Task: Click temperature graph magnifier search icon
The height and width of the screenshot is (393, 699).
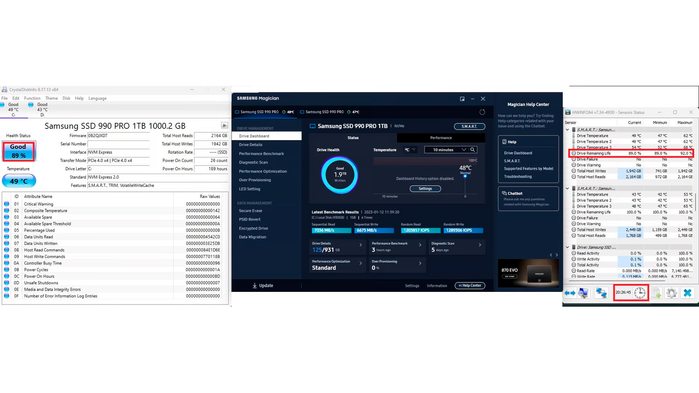Action: [473, 150]
